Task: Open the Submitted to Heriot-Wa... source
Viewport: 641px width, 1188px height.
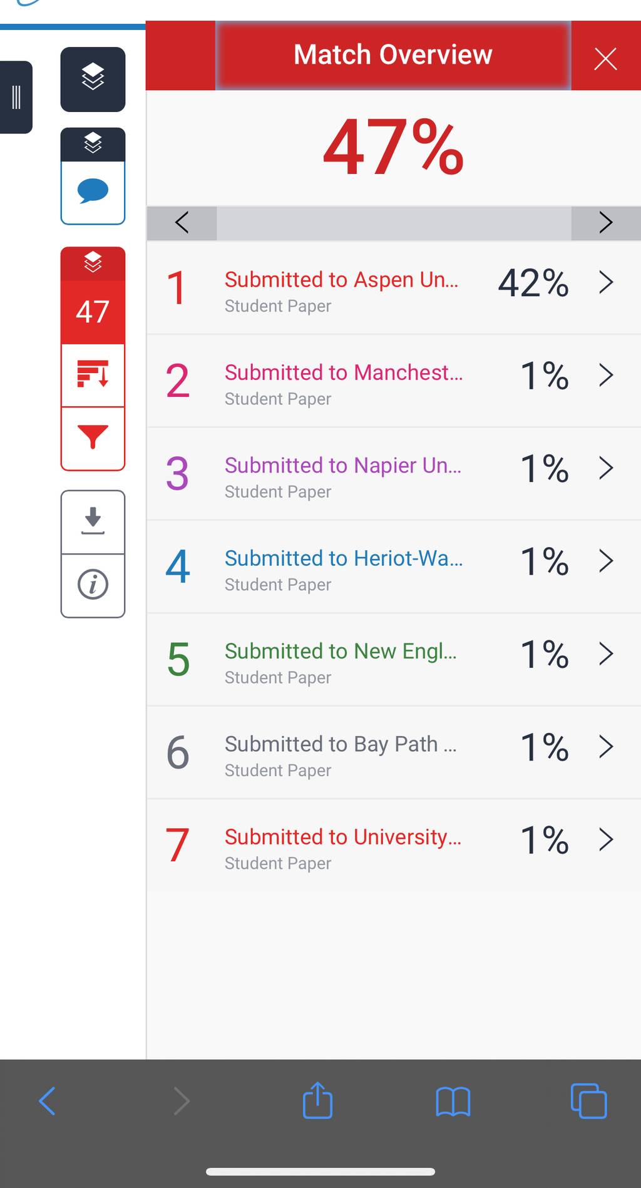Action: pyautogui.click(x=344, y=558)
